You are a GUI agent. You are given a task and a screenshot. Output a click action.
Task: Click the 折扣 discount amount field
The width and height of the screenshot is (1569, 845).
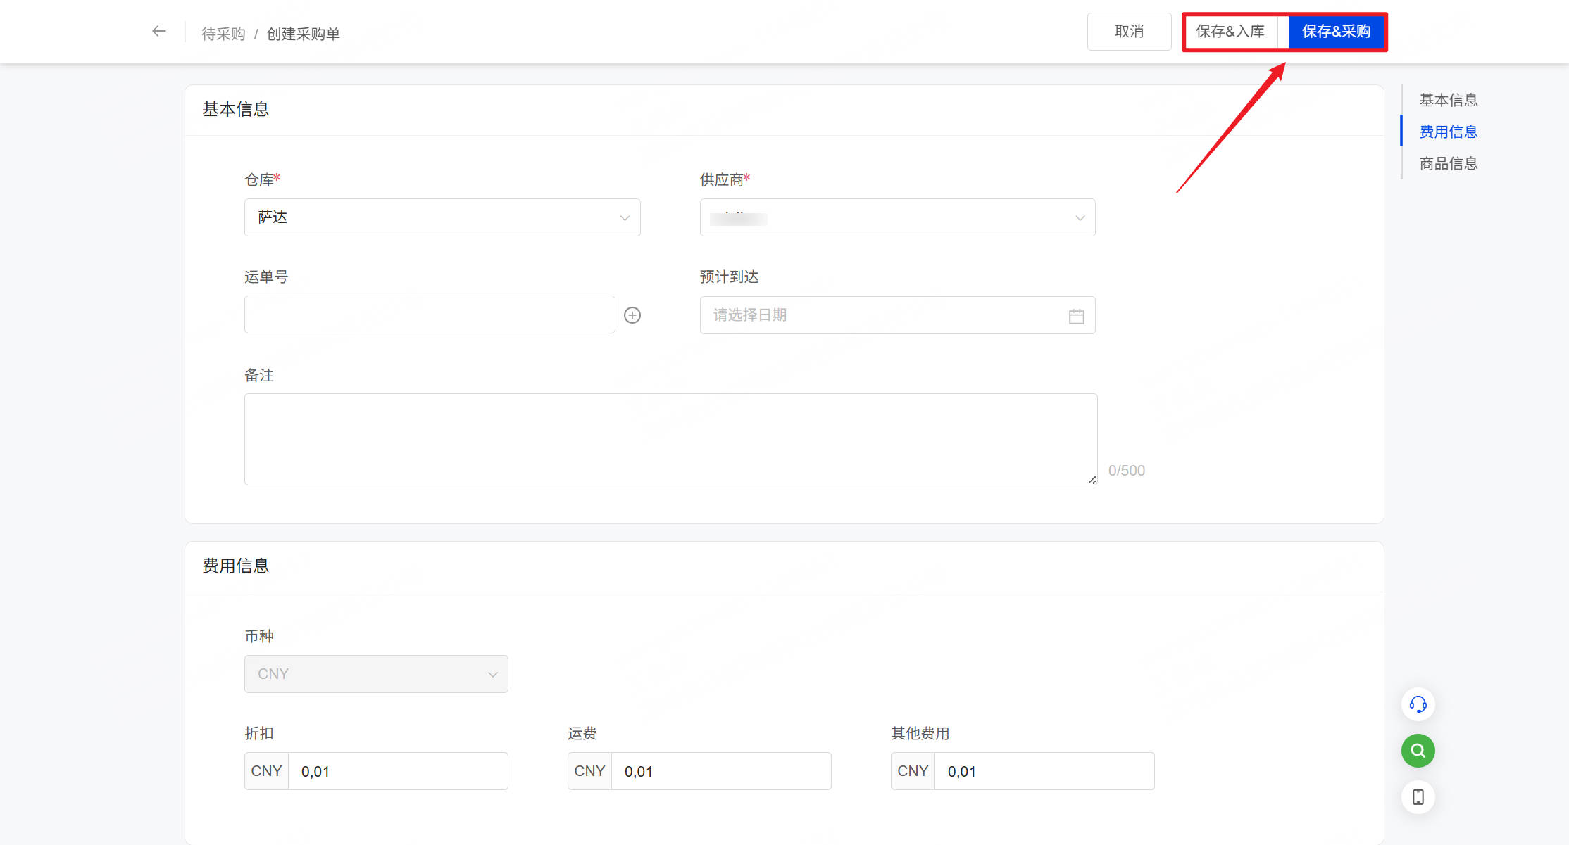(x=398, y=771)
